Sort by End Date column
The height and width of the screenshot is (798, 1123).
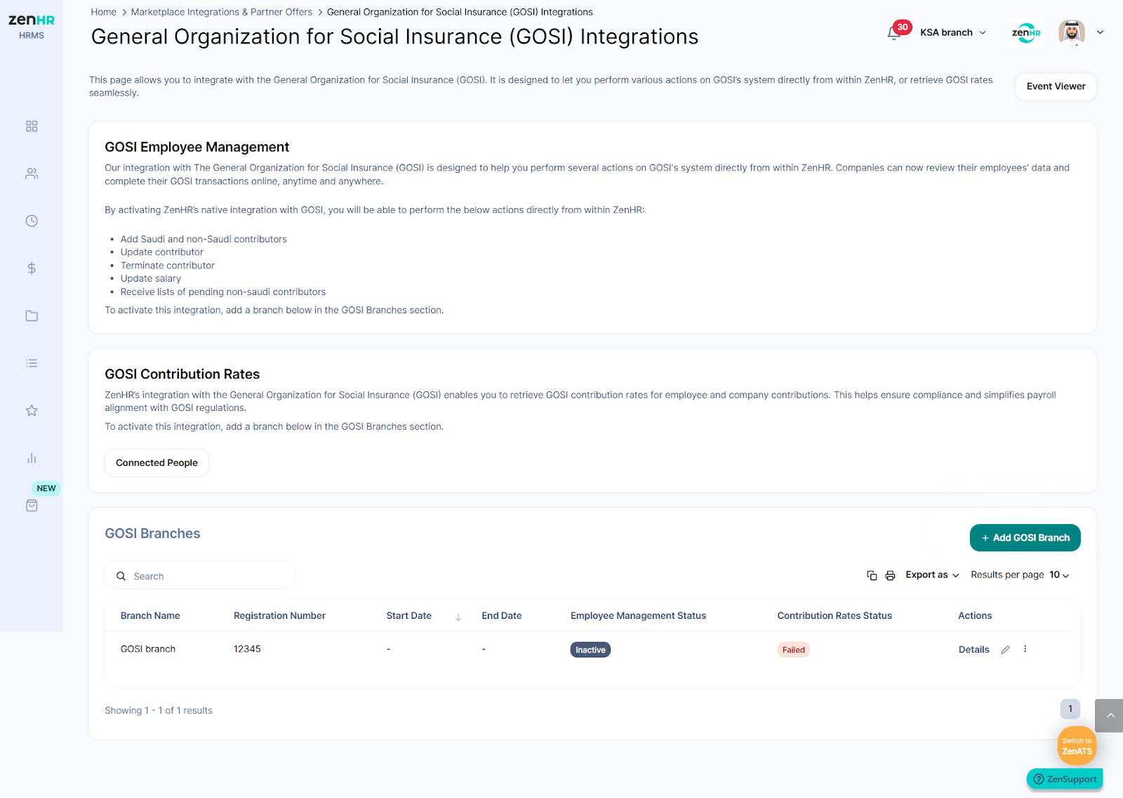pos(502,616)
